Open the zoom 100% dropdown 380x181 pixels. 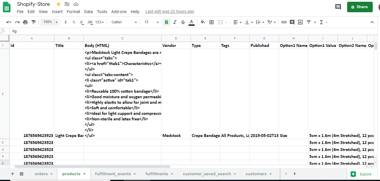click(x=50, y=22)
